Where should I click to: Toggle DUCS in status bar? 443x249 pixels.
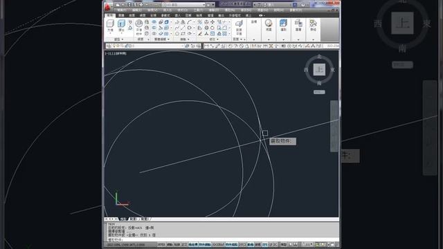pos(242,244)
